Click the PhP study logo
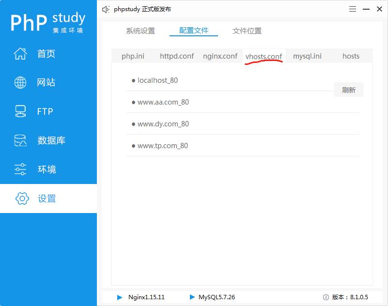This screenshot has height=306, width=388. click(x=48, y=22)
